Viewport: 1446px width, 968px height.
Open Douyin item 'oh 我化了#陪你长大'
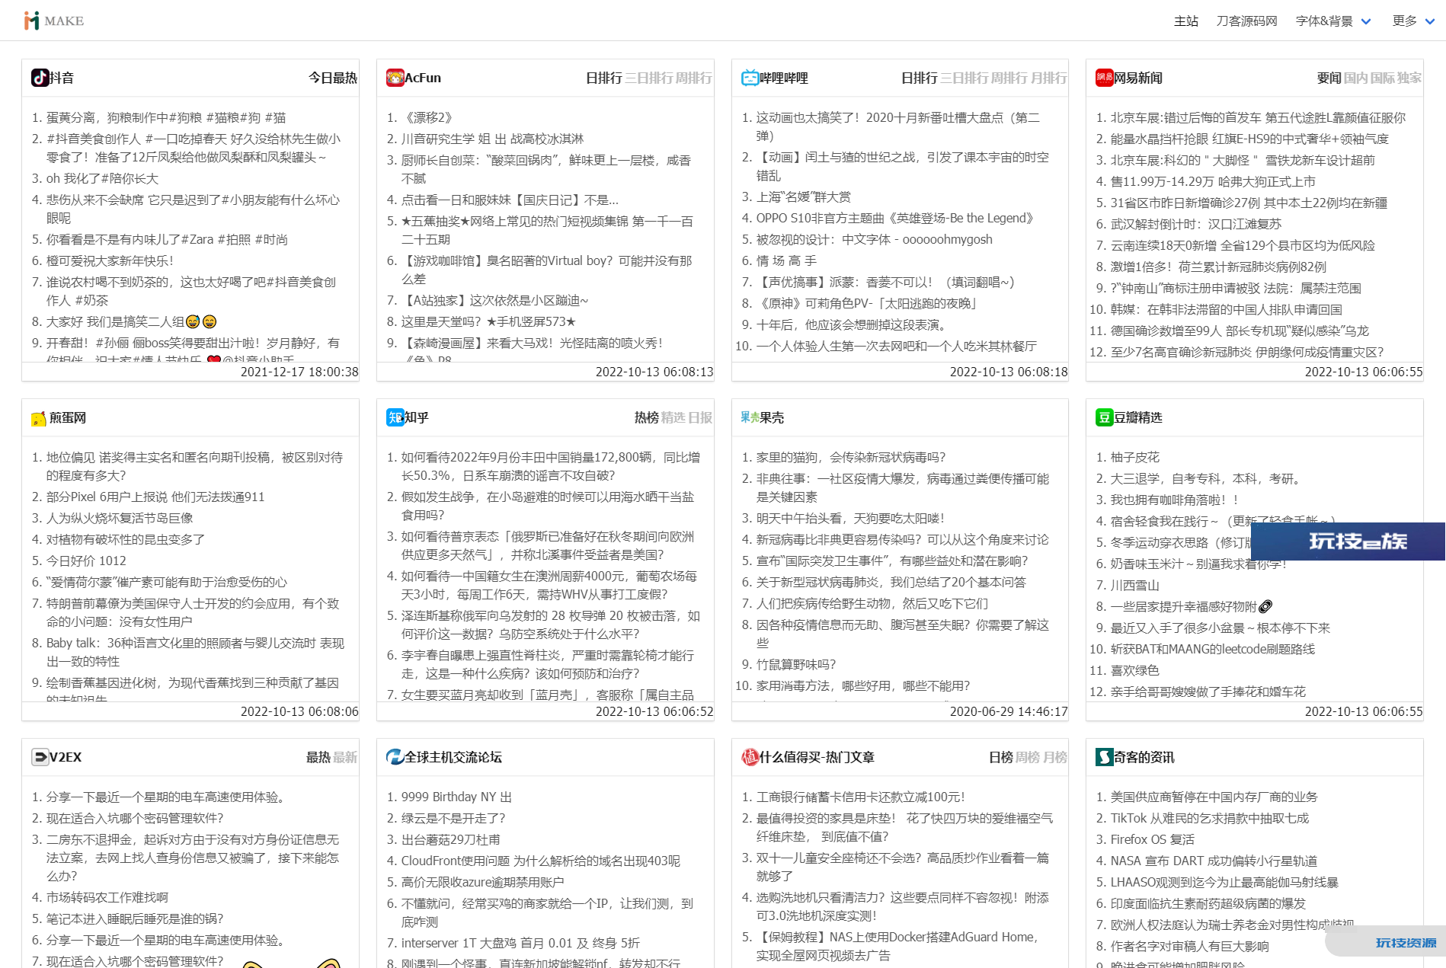tap(102, 178)
